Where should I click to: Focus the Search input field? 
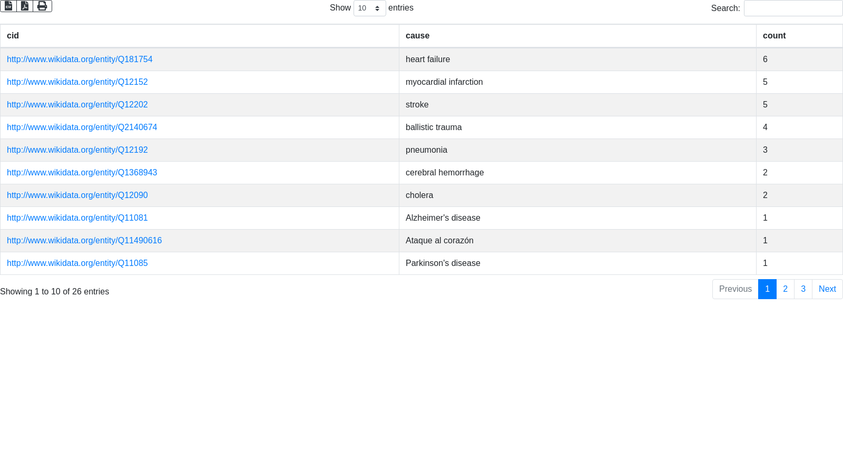tap(793, 8)
